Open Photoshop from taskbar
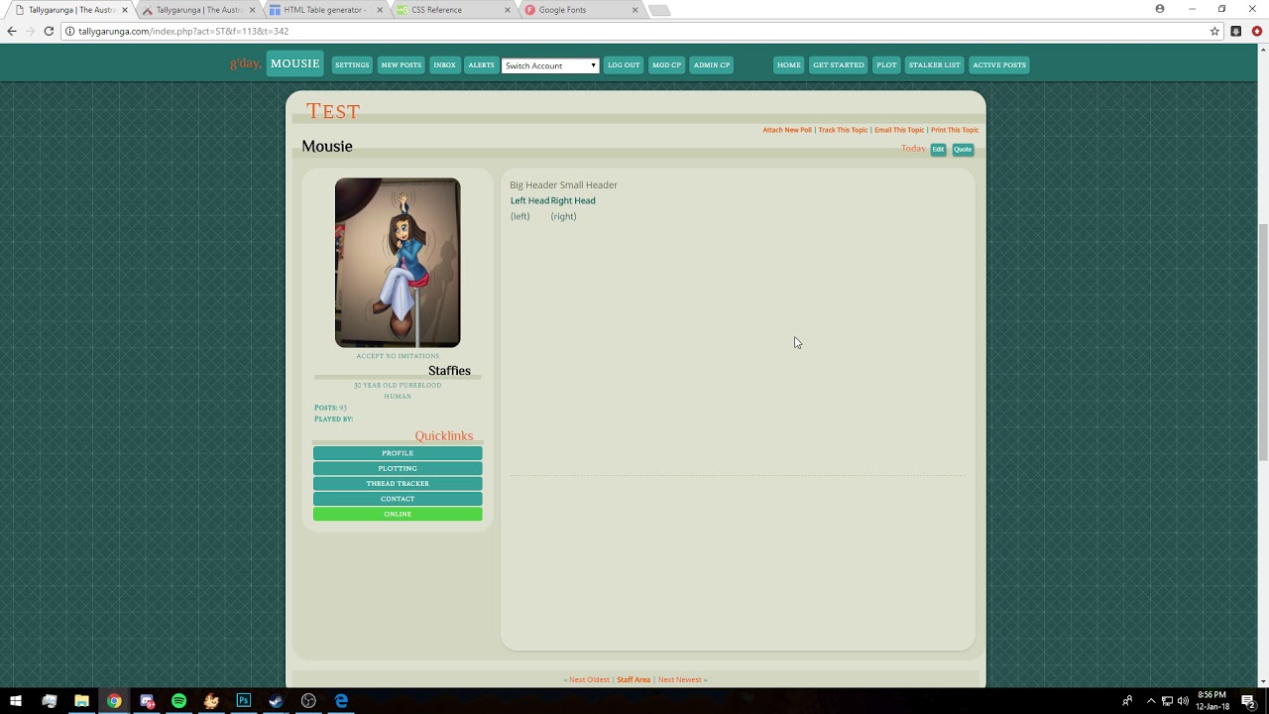The height and width of the screenshot is (714, 1269). (244, 701)
